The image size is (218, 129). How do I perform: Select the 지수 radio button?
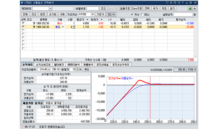click(x=132, y=14)
